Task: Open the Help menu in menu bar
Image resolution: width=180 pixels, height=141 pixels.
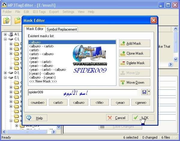Action: click(91, 12)
